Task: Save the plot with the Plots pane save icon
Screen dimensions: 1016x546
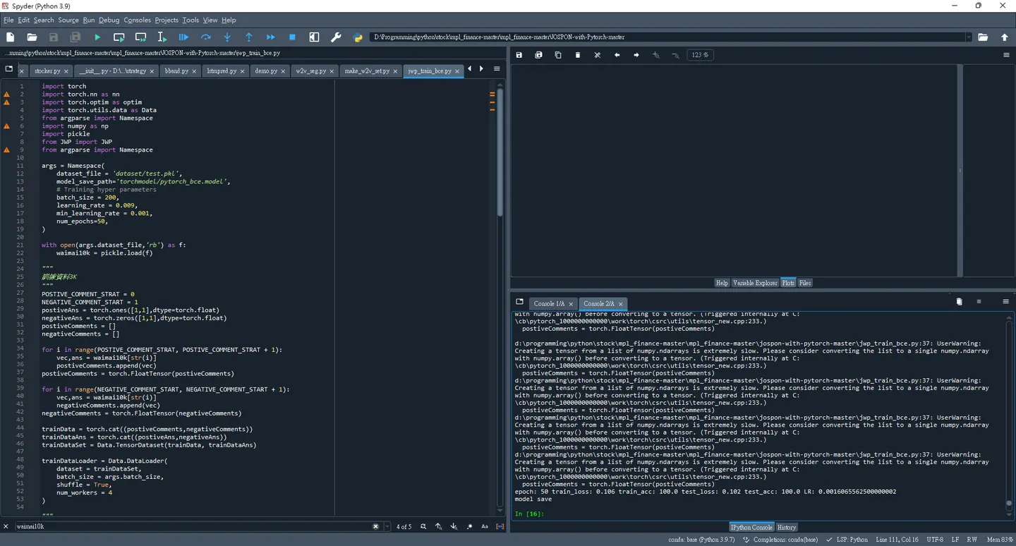Action: coord(519,55)
